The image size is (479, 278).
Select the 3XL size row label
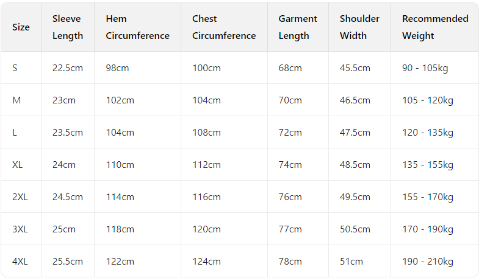(20, 229)
